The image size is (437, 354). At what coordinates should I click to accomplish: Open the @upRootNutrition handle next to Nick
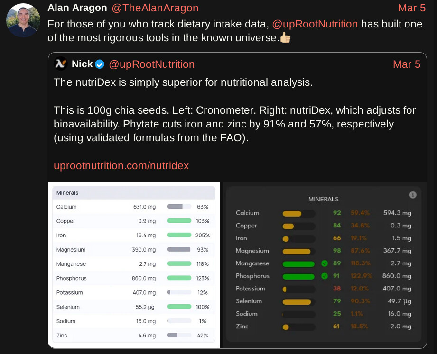[152, 64]
